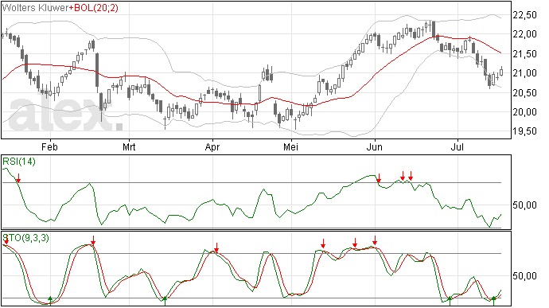The width and height of the screenshot is (549, 308).
Task: Click the 22,00 price axis value
Action: point(524,34)
